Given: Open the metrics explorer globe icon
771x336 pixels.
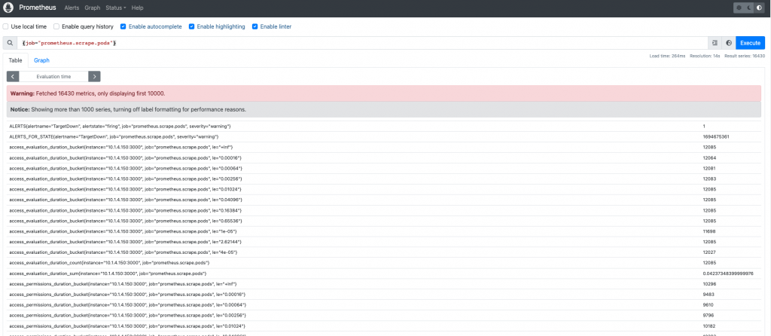Looking at the screenshot, I should [729, 43].
